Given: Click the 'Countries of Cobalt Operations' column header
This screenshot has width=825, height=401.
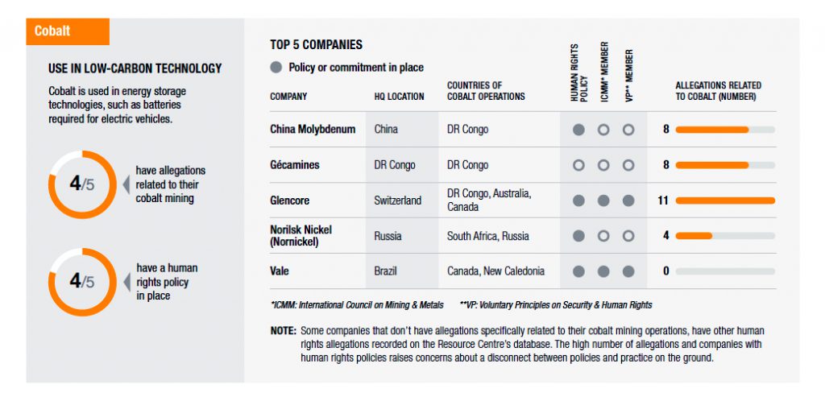Looking at the screenshot, I should [486, 91].
